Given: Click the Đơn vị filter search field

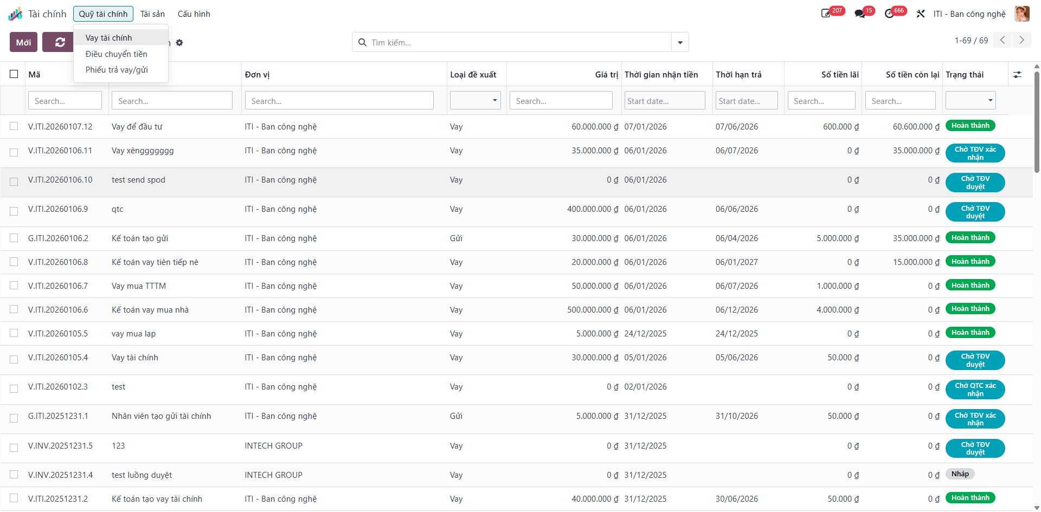Looking at the screenshot, I should [x=339, y=100].
